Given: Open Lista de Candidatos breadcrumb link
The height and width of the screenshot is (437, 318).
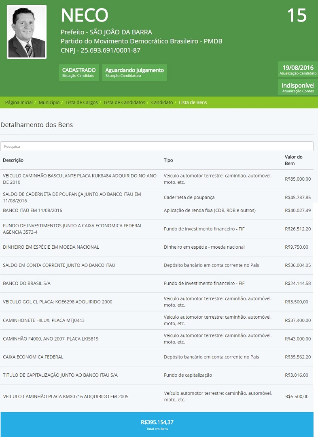Looking at the screenshot, I should pos(124,102).
